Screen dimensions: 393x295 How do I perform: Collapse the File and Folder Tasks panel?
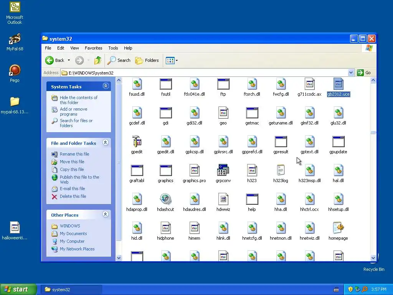pos(106,143)
